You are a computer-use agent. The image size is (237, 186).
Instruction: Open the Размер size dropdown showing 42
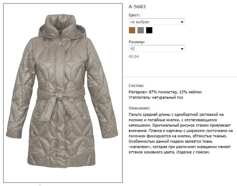coord(157,49)
